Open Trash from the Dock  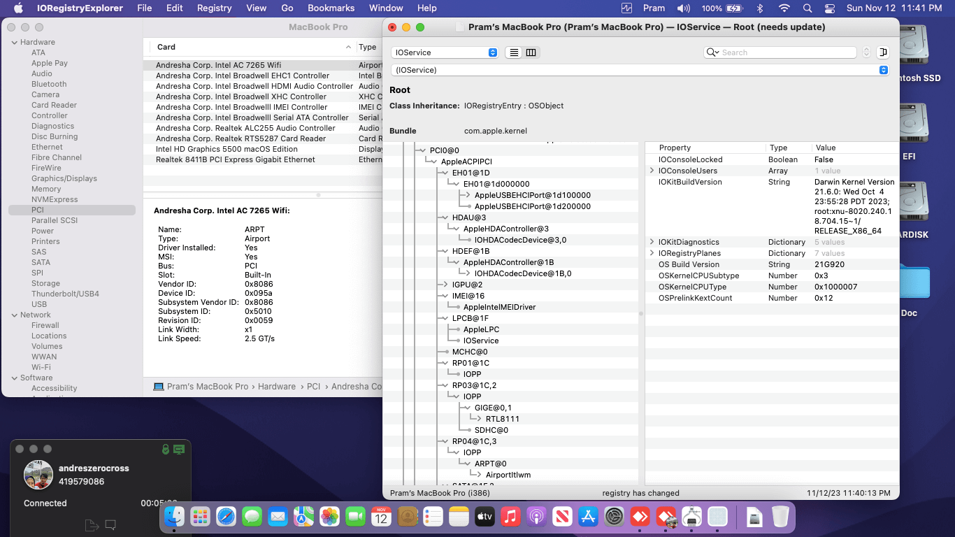click(780, 517)
